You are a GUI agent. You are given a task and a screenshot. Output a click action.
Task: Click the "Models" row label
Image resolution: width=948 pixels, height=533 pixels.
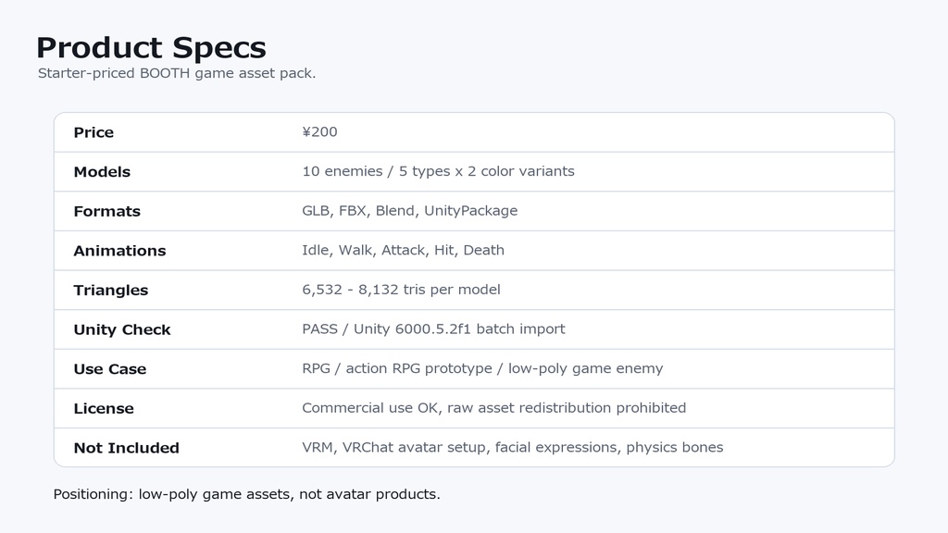102,171
